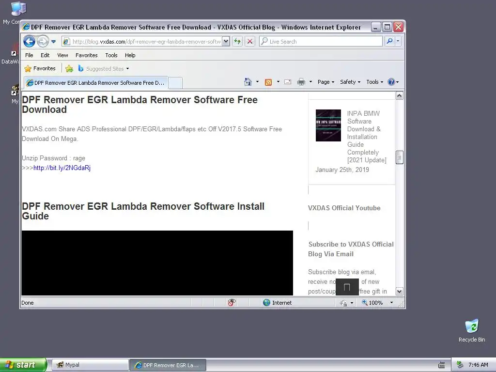Click the scroll down arrow of page scrollbar
This screenshot has height=372, width=496.
[400, 291]
